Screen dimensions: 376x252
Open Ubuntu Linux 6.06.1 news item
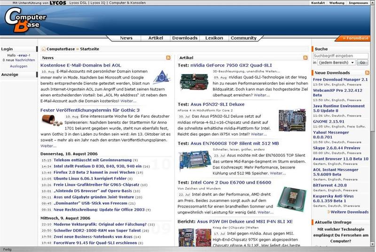pos(90,179)
